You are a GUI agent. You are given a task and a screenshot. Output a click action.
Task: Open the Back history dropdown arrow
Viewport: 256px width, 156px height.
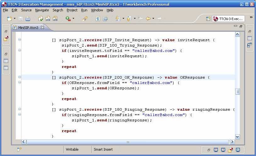(153, 19)
